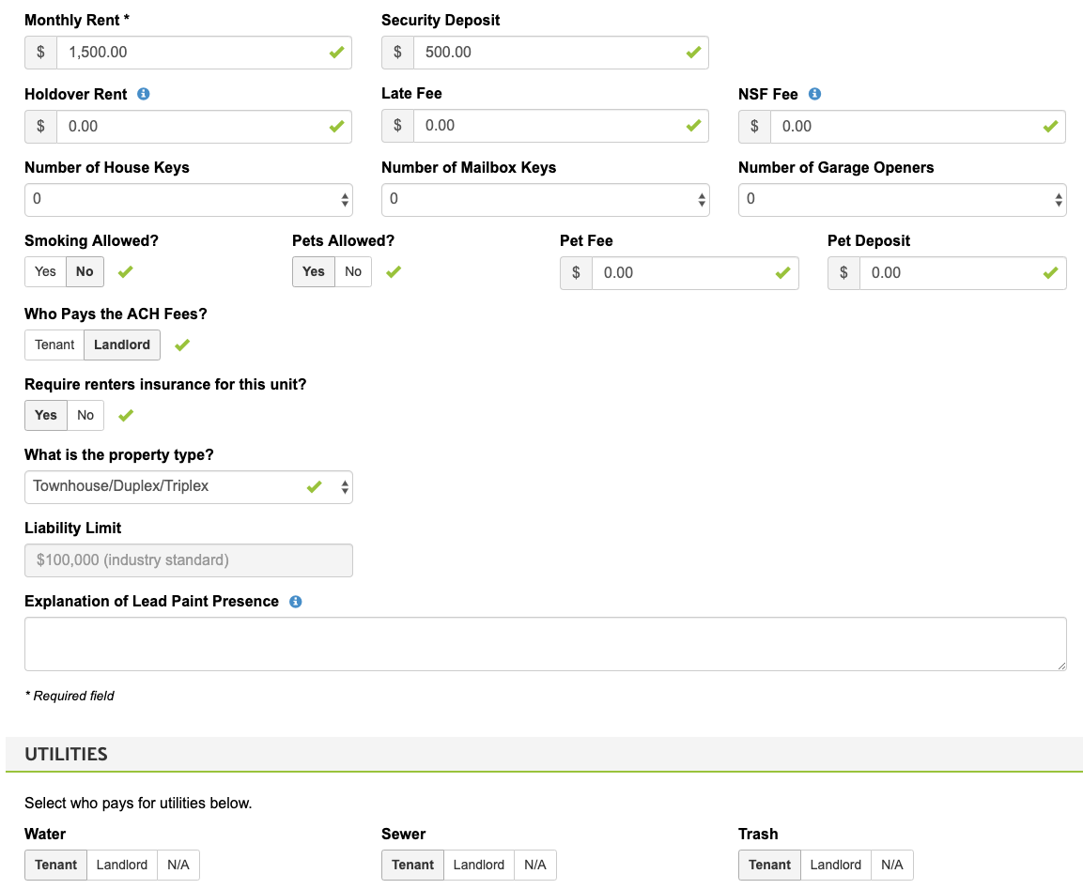Select Landlord for Sewer utility

479,866
